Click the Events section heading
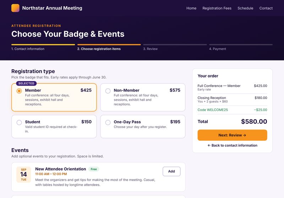284x198 pixels. tap(20, 150)
